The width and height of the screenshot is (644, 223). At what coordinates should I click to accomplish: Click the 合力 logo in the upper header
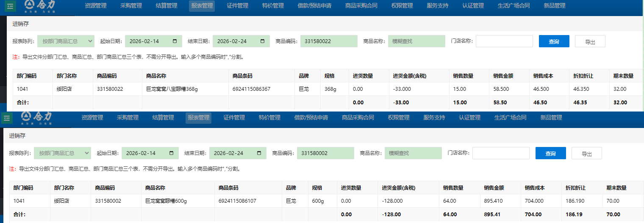[x=40, y=5]
